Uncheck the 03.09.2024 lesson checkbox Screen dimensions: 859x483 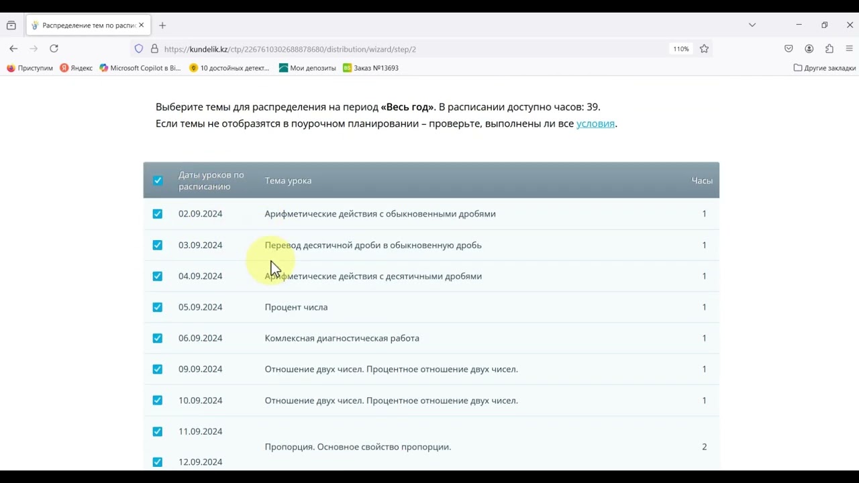(158, 245)
